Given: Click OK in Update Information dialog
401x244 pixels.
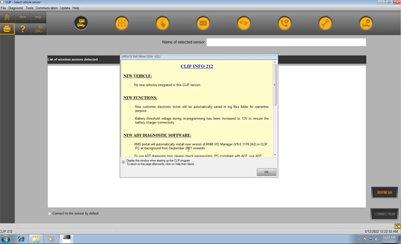Looking at the screenshot, I should point(267,172).
